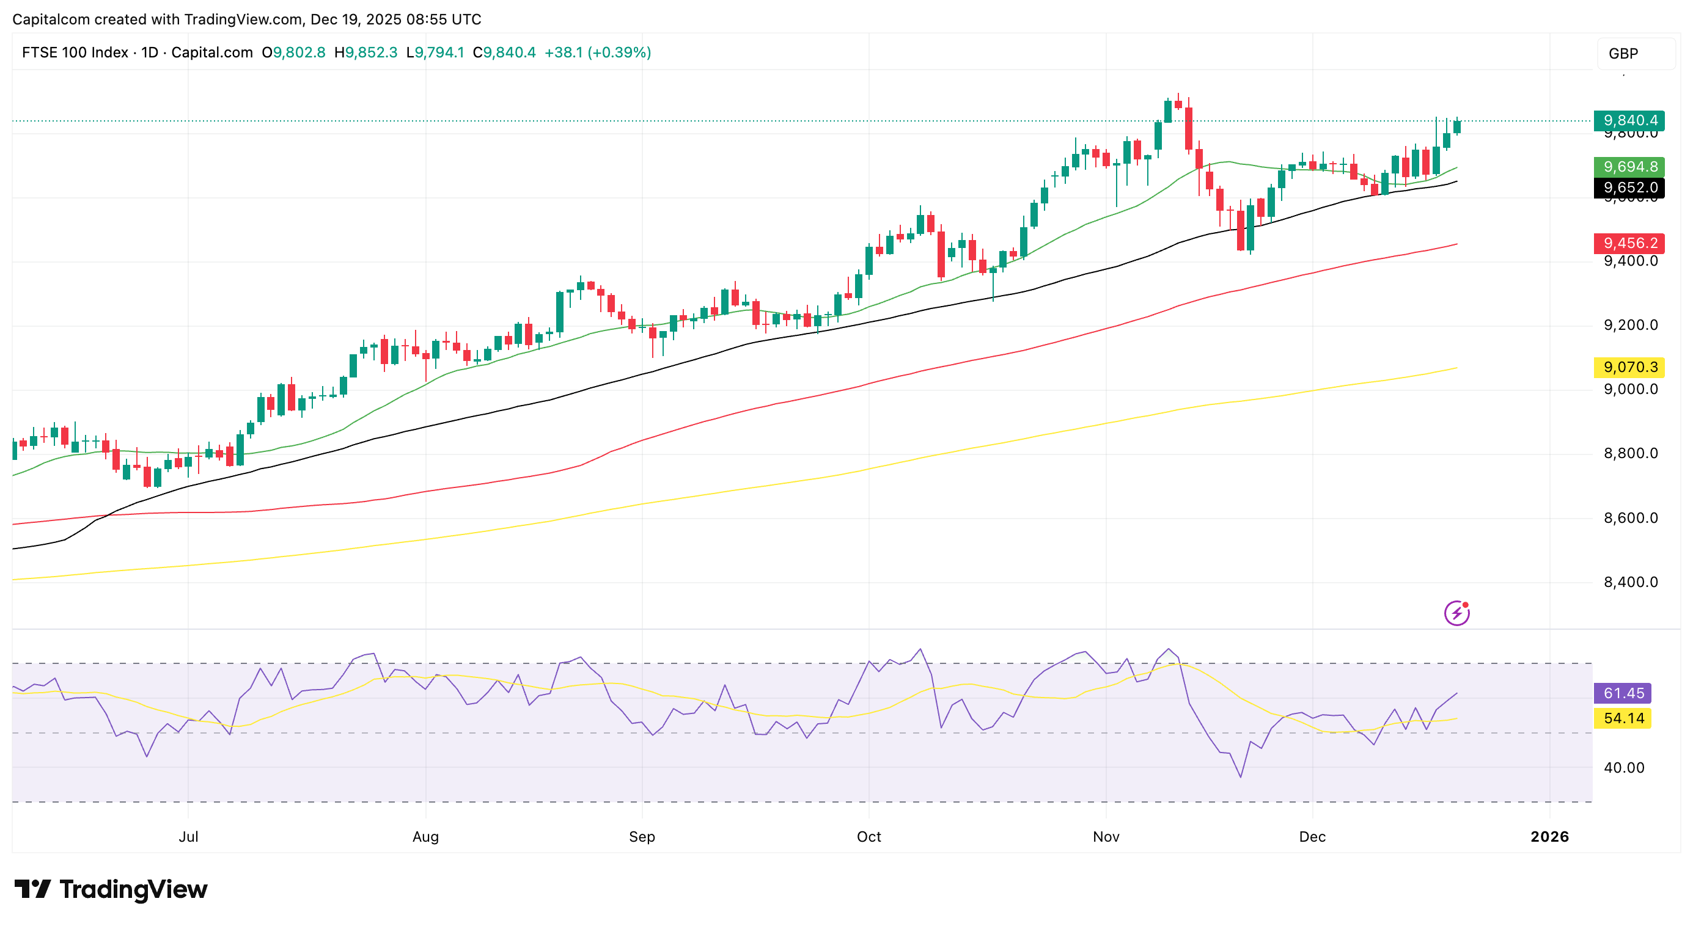Click the teal 9,840.4 current price label
Image resolution: width=1693 pixels, height=926 pixels.
(x=1629, y=120)
